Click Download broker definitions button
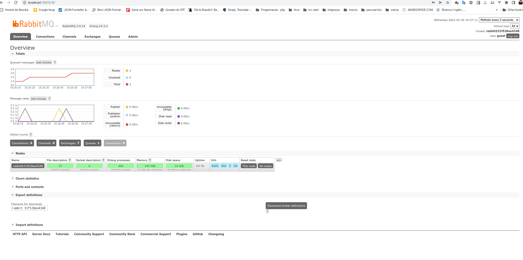The width and height of the screenshot is (523, 260). click(x=286, y=206)
